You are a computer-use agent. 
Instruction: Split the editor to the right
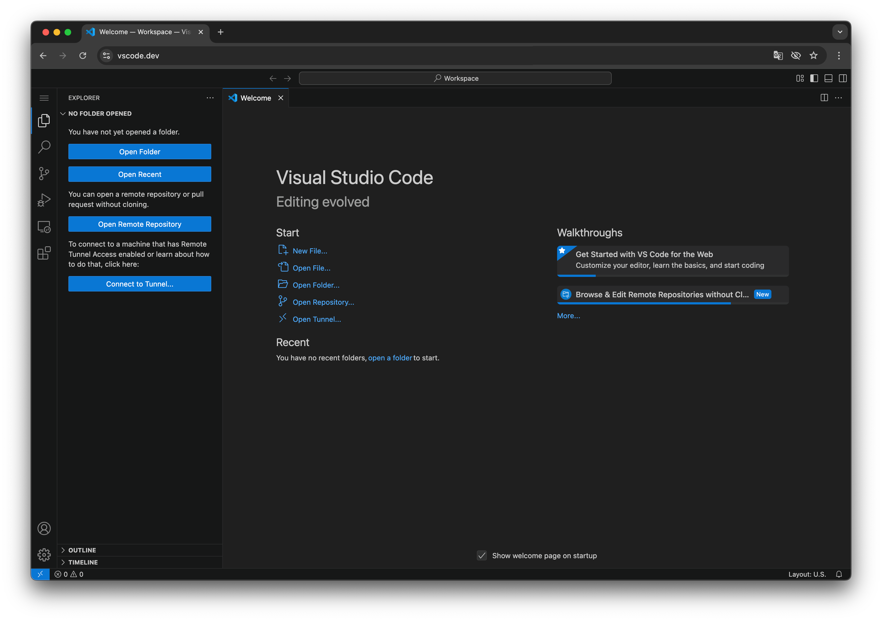click(x=824, y=98)
